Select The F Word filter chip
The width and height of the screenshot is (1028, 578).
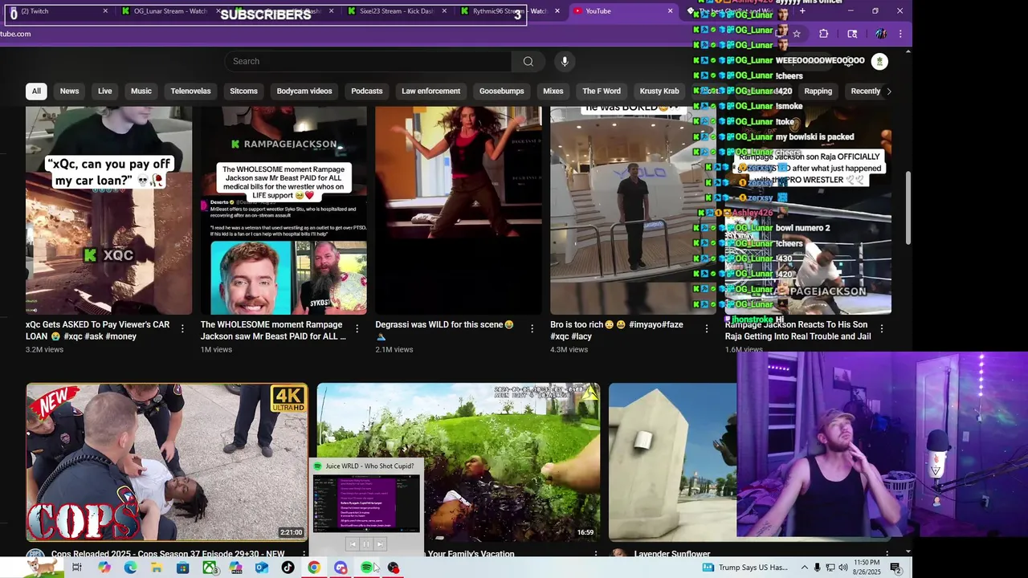point(602,91)
